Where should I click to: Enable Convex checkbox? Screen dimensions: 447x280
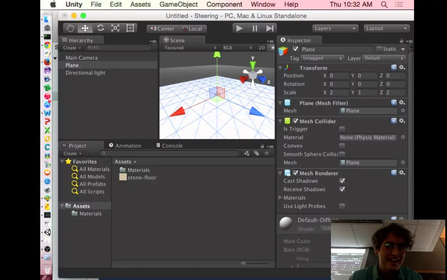(x=342, y=146)
